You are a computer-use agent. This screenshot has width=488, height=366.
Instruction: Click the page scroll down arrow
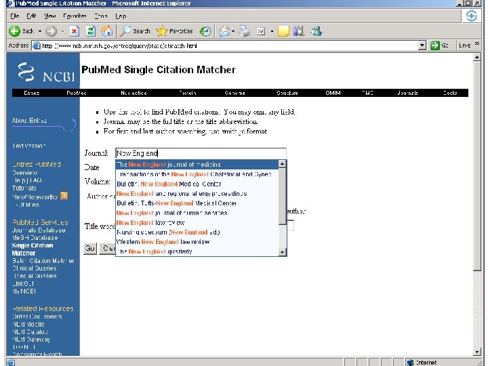(x=477, y=352)
